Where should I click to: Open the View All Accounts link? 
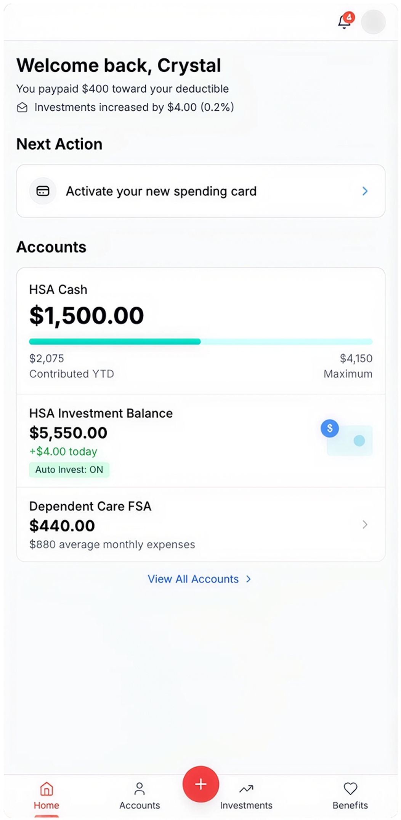[x=193, y=579]
